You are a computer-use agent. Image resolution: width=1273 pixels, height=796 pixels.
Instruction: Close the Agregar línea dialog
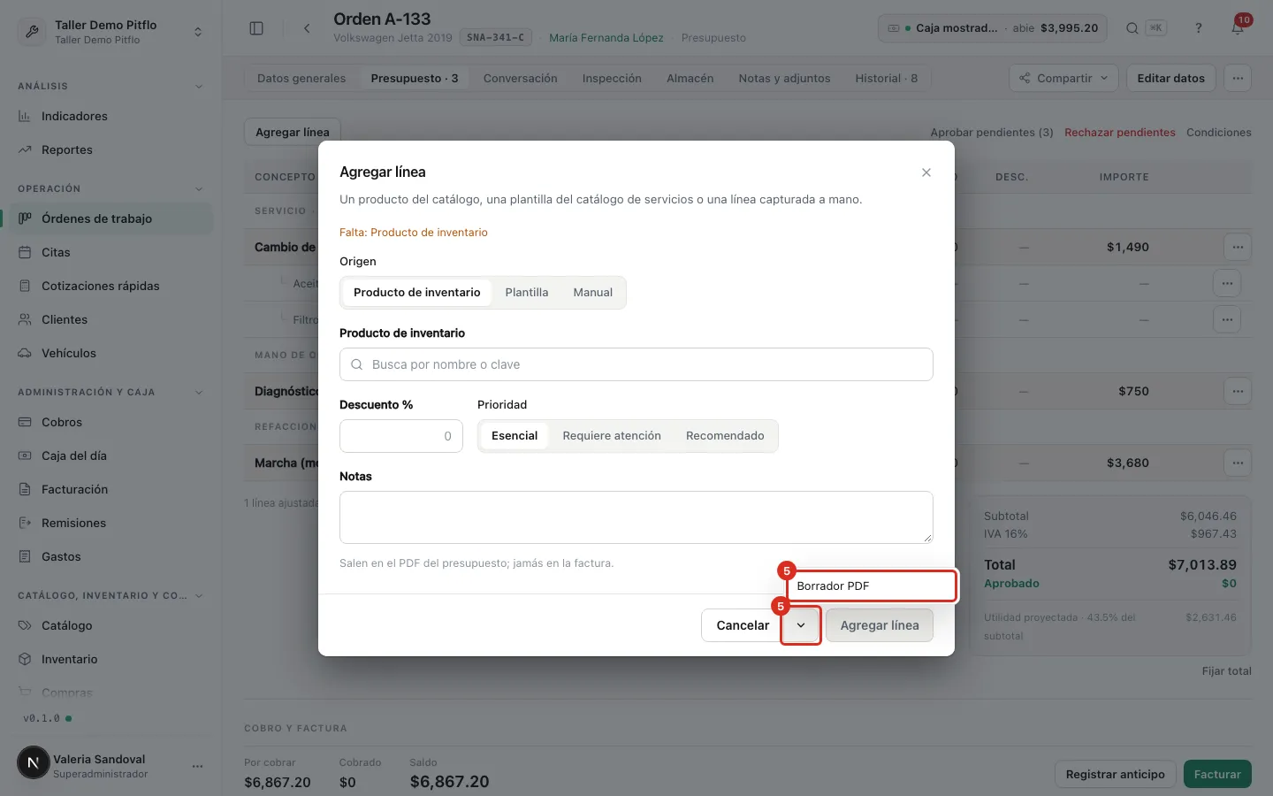[x=926, y=172]
